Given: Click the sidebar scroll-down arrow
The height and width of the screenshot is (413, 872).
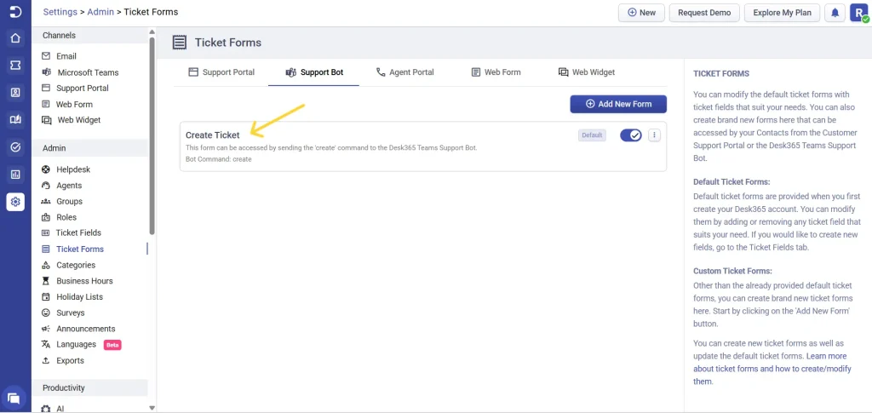Looking at the screenshot, I should click(152, 408).
